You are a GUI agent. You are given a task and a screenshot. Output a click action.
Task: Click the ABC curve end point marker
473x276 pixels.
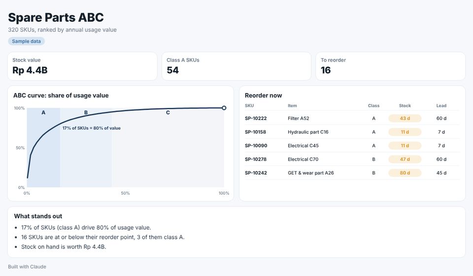pos(224,108)
